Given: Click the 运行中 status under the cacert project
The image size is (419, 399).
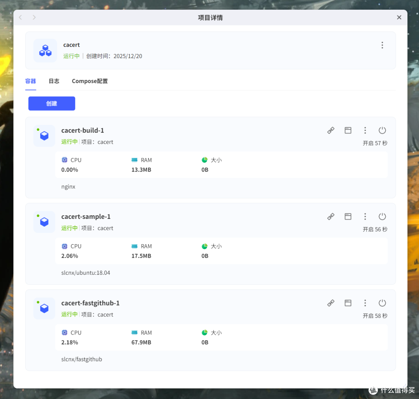Looking at the screenshot, I should click(71, 56).
